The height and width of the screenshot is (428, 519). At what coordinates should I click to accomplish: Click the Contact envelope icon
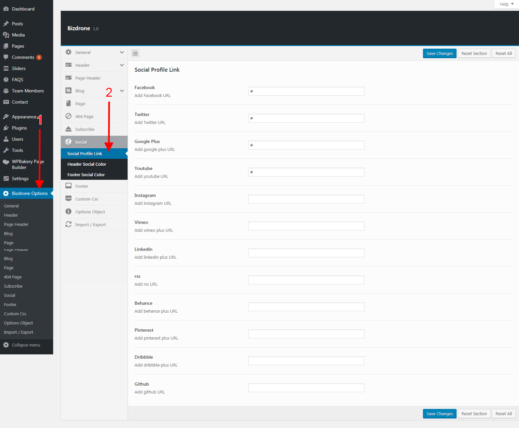pyautogui.click(x=6, y=102)
